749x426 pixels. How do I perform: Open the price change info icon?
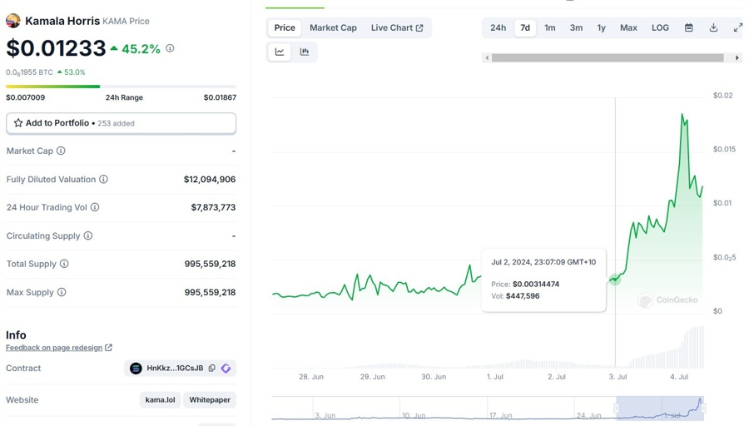170,48
